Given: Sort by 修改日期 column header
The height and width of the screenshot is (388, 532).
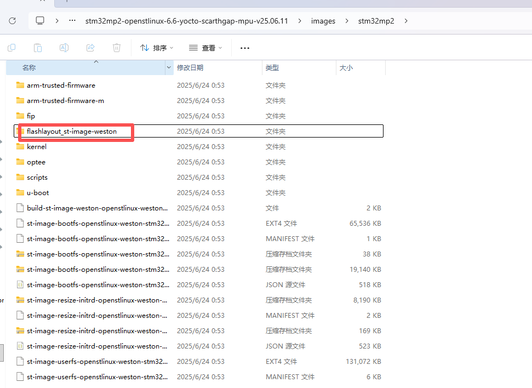Looking at the screenshot, I should coord(218,67).
